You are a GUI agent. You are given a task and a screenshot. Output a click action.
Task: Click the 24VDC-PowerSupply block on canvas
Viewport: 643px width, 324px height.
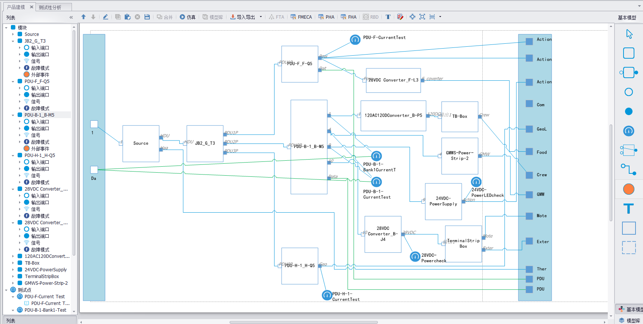(443, 201)
